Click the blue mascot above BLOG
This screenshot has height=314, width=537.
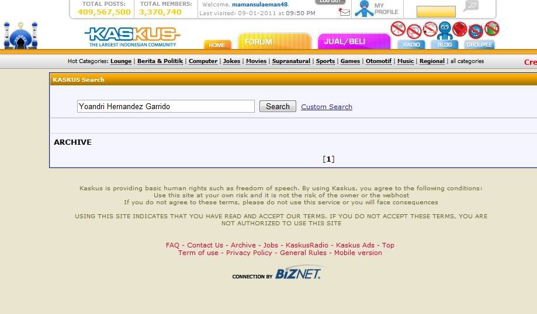pos(445,30)
